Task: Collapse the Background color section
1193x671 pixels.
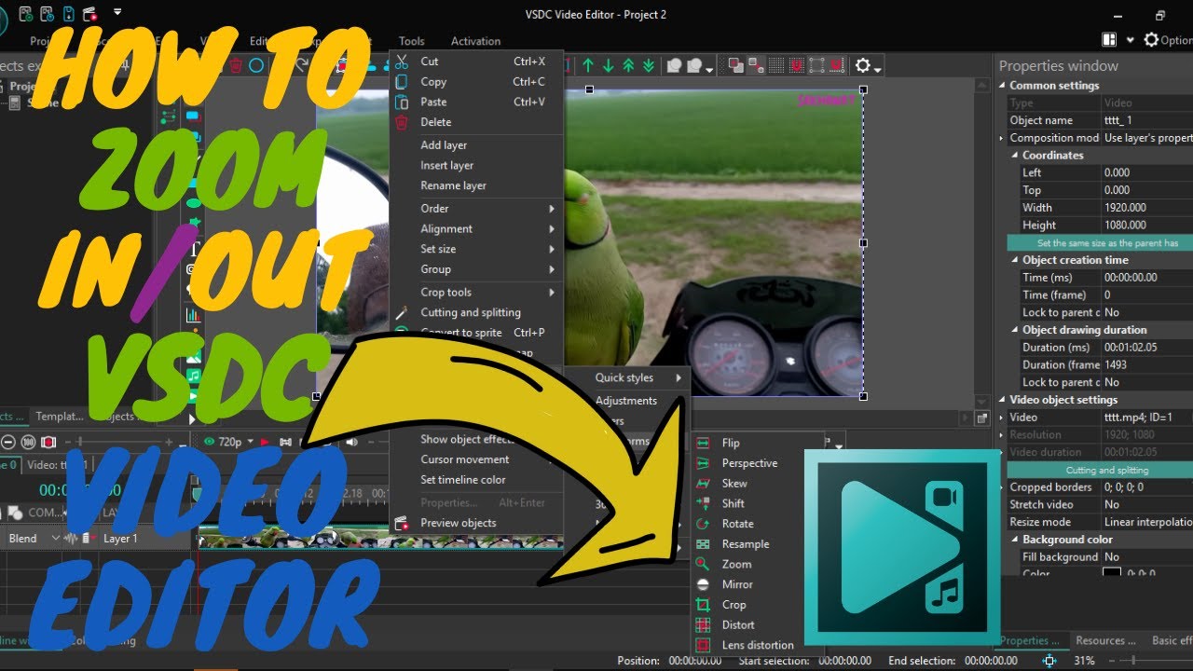Action: (x=1016, y=540)
